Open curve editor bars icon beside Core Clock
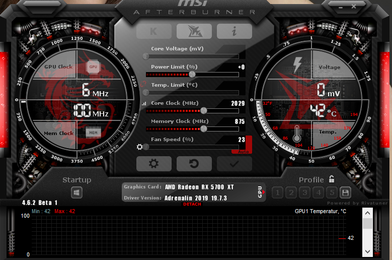This screenshot has height=260, width=392. (144, 103)
